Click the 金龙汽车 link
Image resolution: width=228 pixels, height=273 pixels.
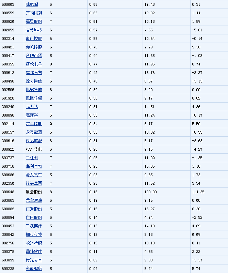[34, 175]
